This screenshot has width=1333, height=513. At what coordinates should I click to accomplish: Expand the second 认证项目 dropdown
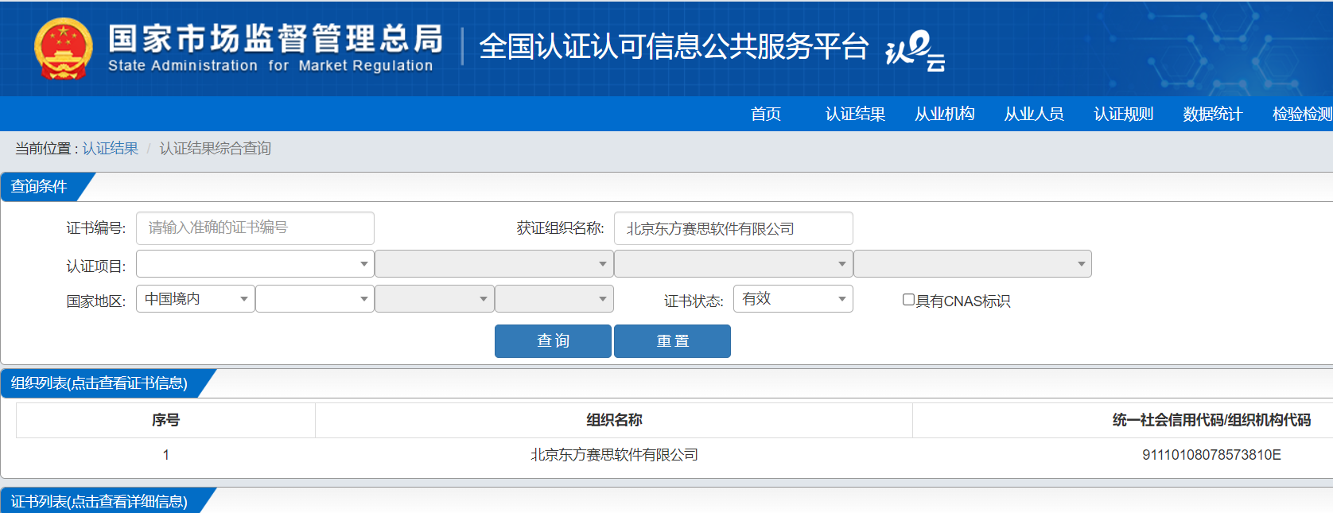[x=494, y=264]
